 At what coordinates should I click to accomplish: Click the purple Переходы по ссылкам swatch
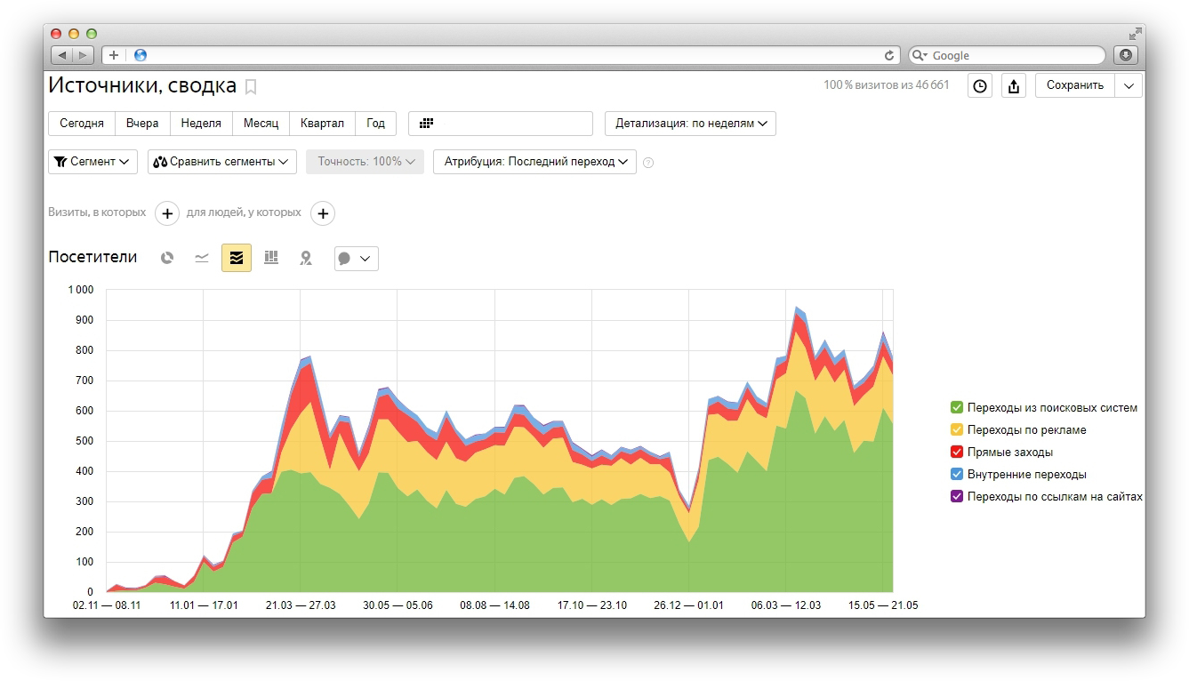[x=957, y=496]
